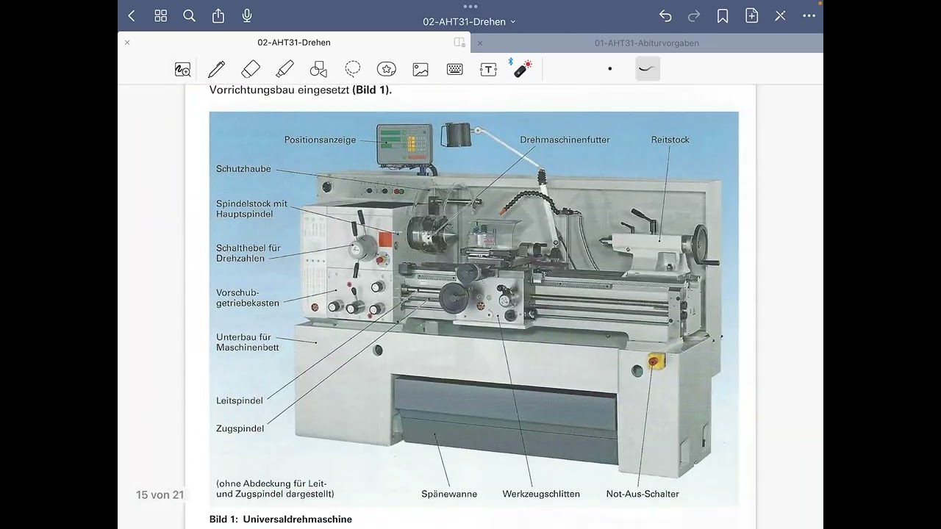Toggle split view icon in the tab

[459, 43]
